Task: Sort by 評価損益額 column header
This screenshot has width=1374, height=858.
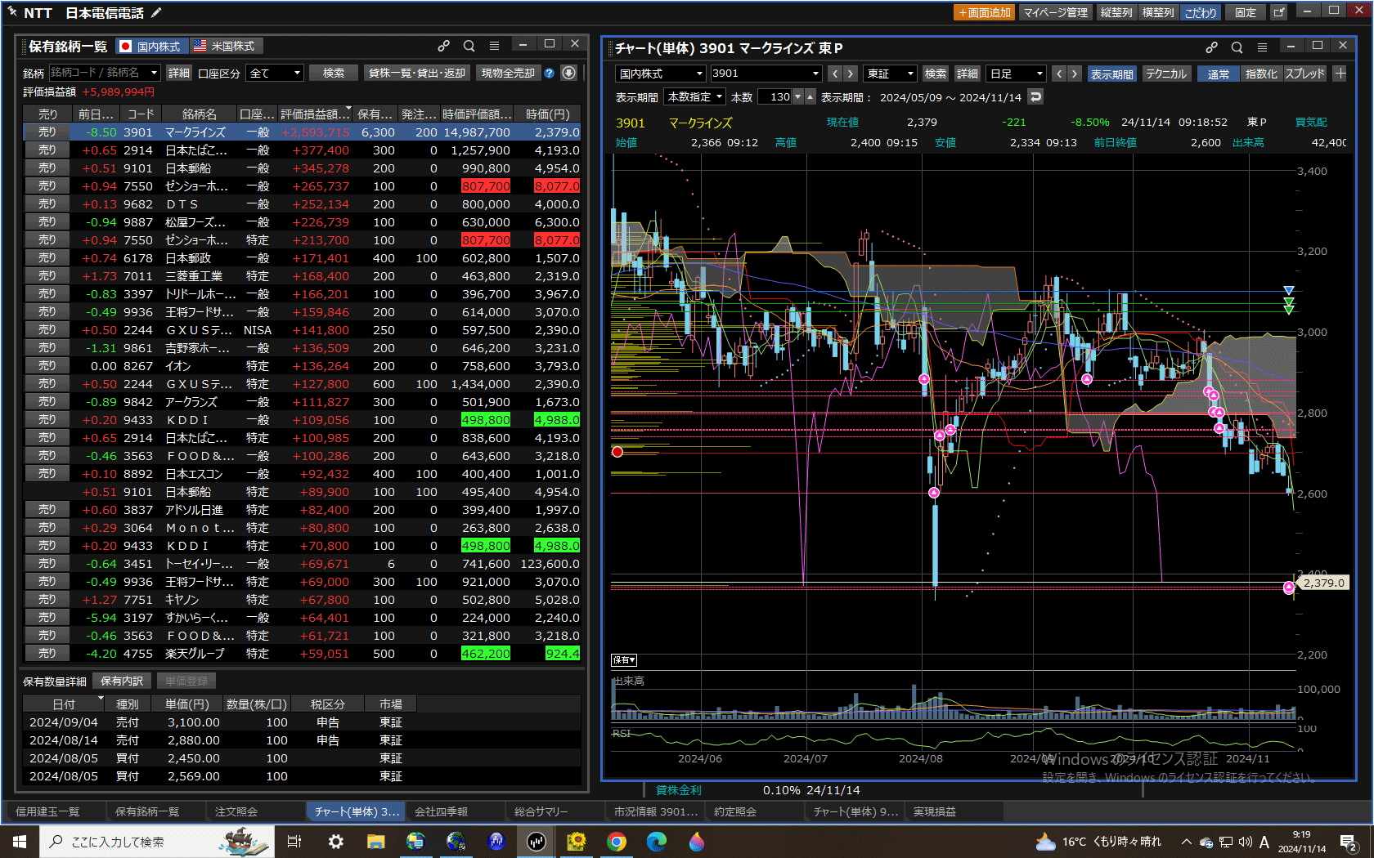Action: point(315,114)
